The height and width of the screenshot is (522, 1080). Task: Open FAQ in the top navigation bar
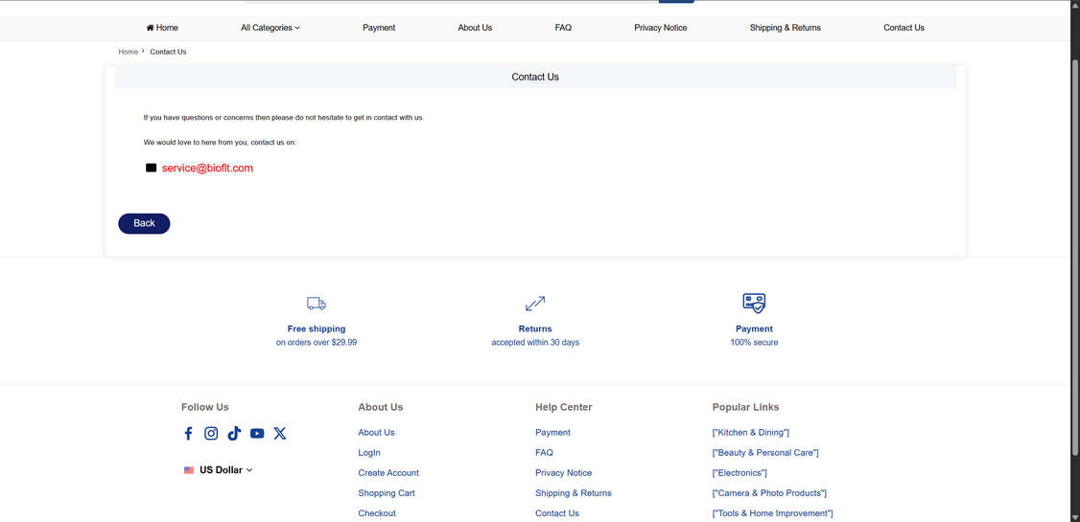click(563, 28)
